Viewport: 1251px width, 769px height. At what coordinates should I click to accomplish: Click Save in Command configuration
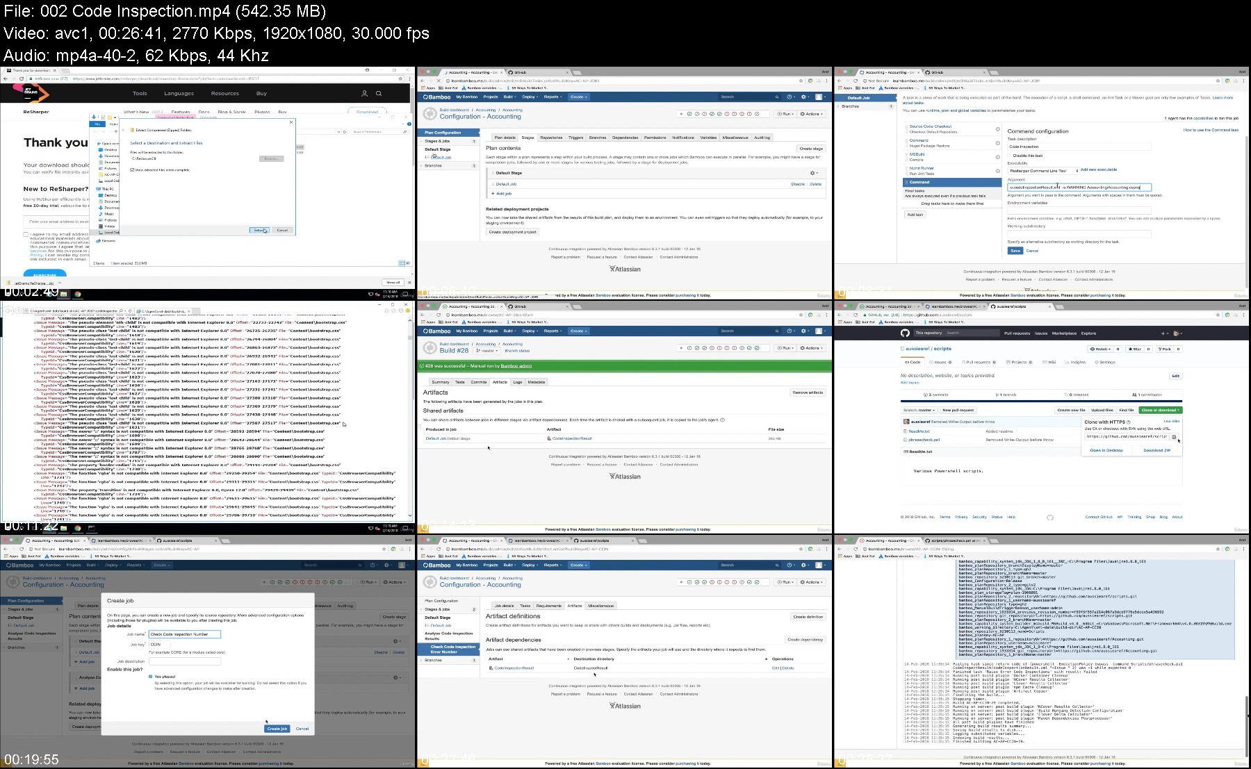tap(1015, 251)
